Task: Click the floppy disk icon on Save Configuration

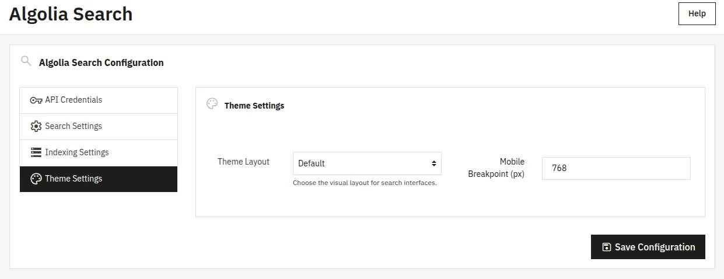Action: click(607, 247)
